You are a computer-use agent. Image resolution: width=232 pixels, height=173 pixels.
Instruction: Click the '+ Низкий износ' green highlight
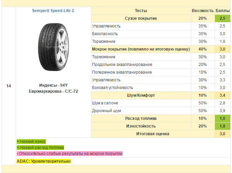(x=31, y=142)
